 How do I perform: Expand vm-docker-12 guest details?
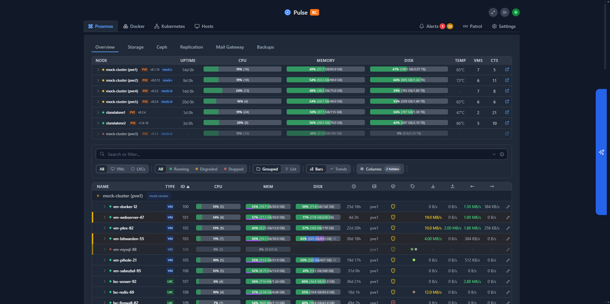point(105,206)
